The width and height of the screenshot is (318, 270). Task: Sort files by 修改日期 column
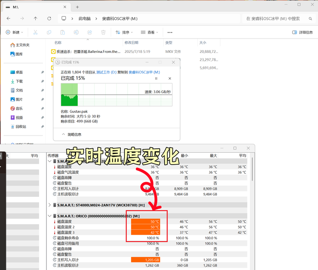point(132,43)
